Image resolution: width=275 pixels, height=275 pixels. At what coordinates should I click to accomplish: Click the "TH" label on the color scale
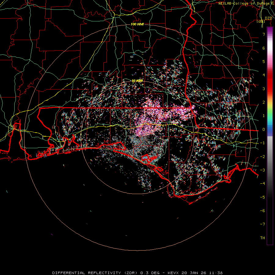(262, 238)
